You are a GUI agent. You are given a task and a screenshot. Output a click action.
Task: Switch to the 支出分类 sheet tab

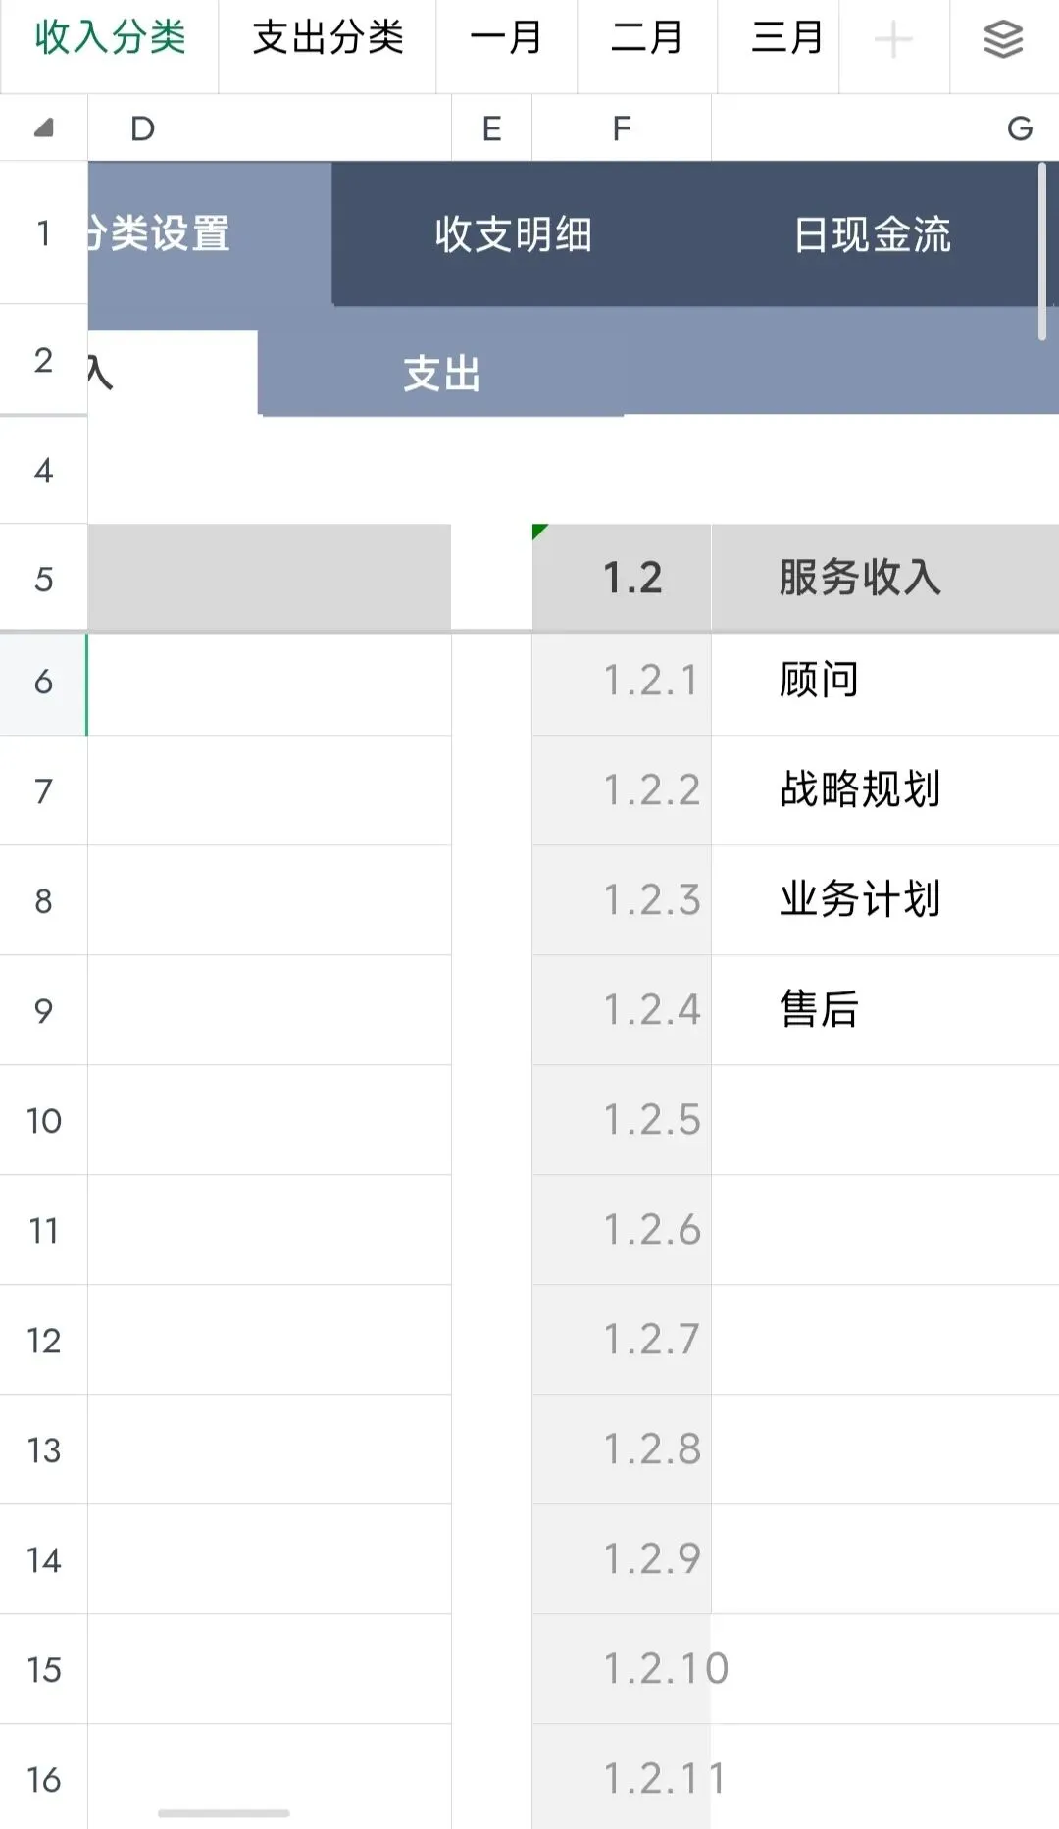pyautogui.click(x=328, y=38)
